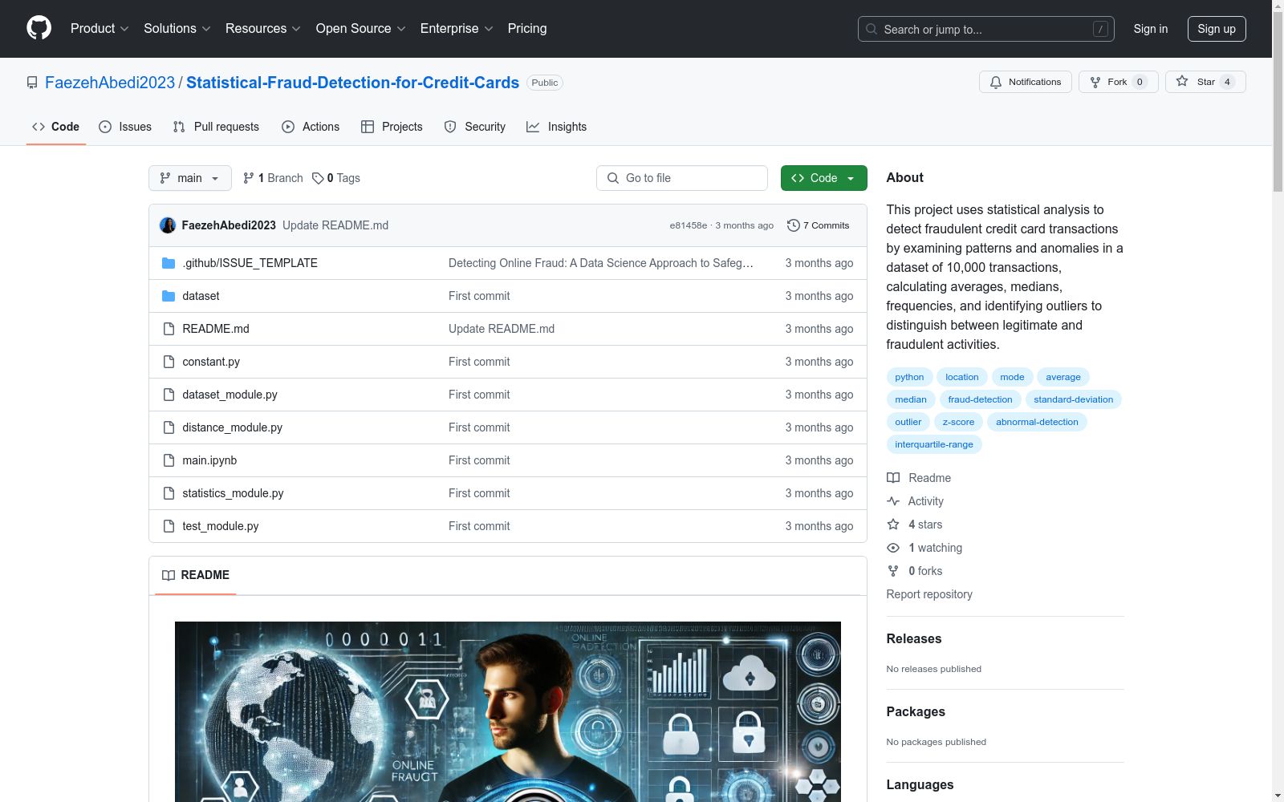The width and height of the screenshot is (1284, 802).
Task: Click Sign in
Action: tap(1150, 29)
